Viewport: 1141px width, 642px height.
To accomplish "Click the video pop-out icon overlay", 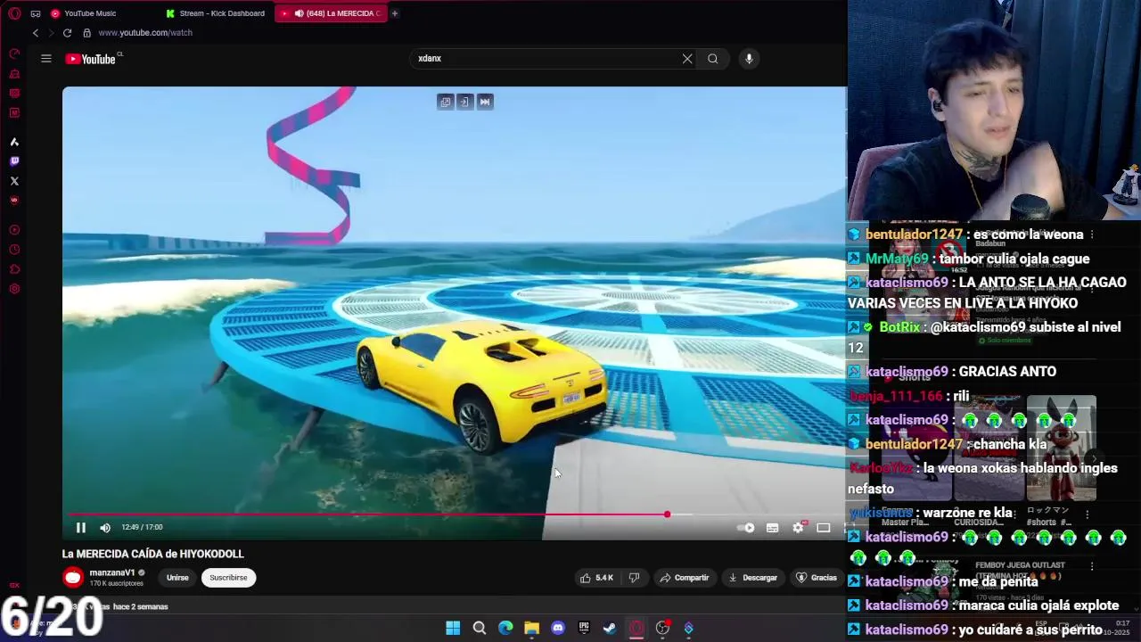I will pyautogui.click(x=446, y=102).
